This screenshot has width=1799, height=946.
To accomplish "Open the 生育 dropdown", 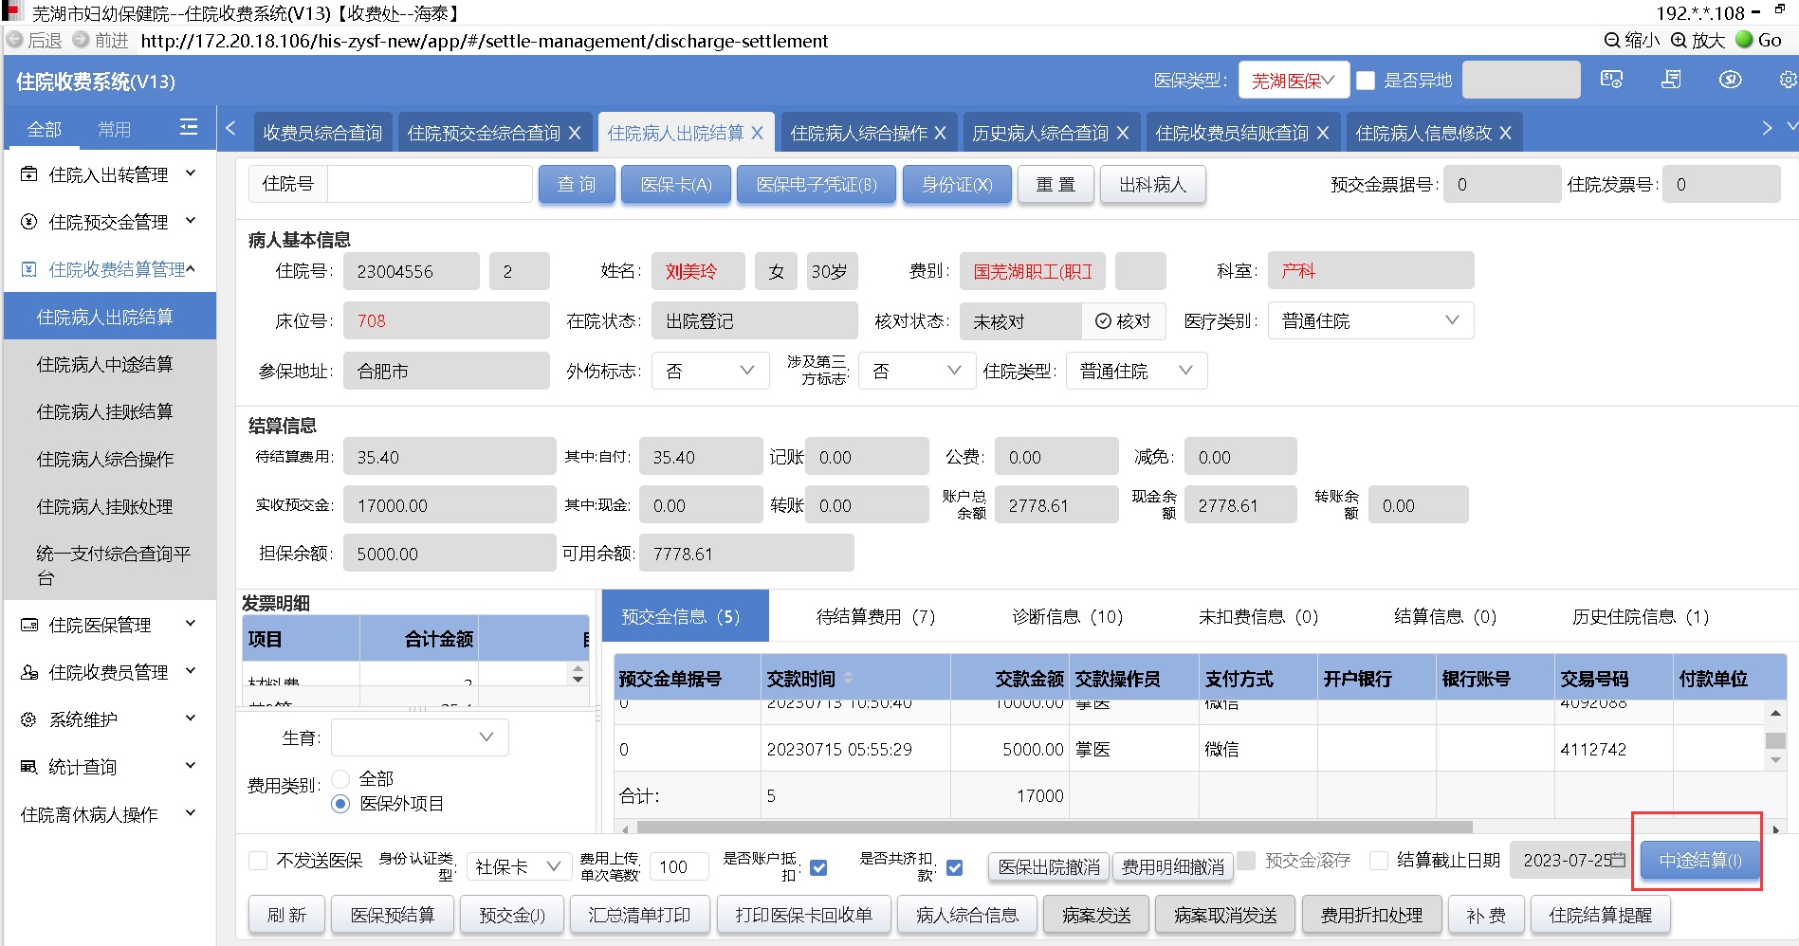I will (419, 737).
